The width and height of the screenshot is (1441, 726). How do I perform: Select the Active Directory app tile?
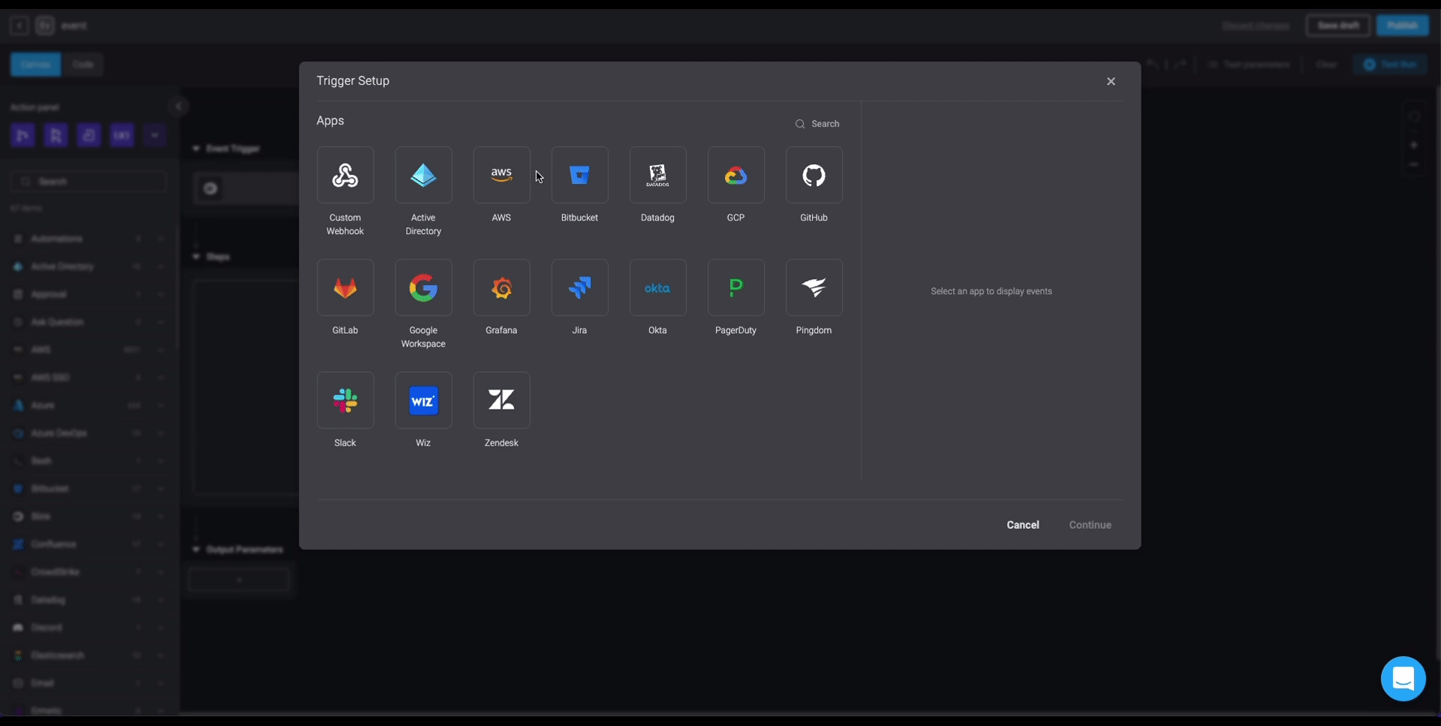pos(423,175)
